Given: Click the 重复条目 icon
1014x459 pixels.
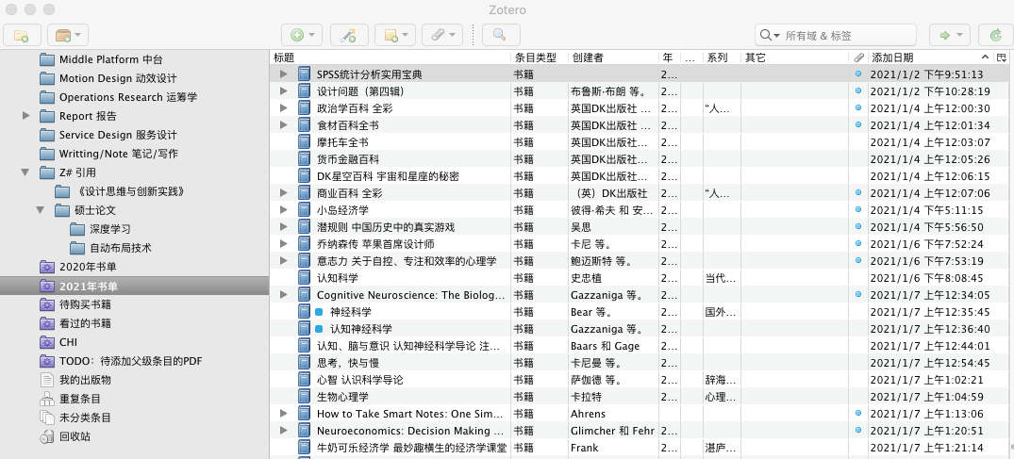Looking at the screenshot, I should [x=46, y=399].
